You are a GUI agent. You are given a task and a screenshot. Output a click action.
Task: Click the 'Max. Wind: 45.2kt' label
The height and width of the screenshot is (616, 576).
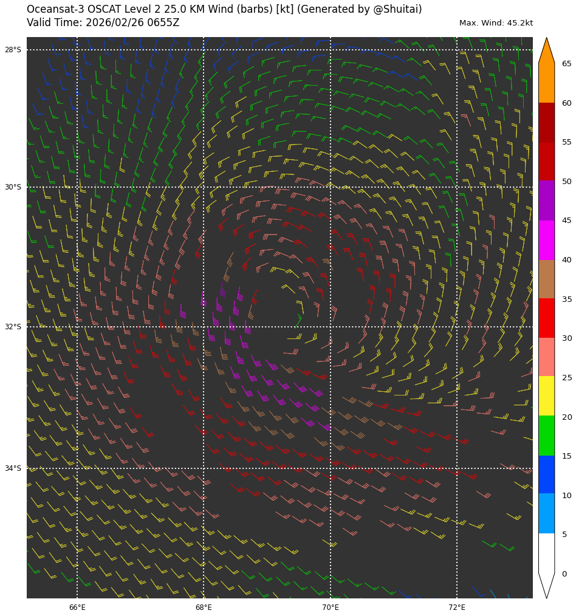[x=496, y=23]
